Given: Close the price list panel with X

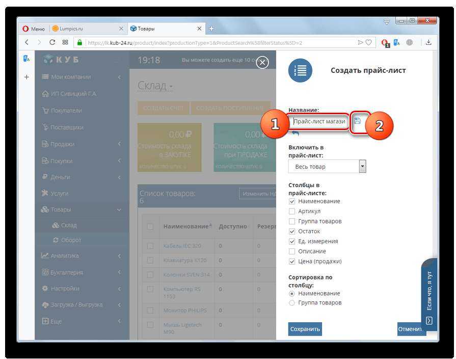Looking at the screenshot, I should (x=262, y=62).
